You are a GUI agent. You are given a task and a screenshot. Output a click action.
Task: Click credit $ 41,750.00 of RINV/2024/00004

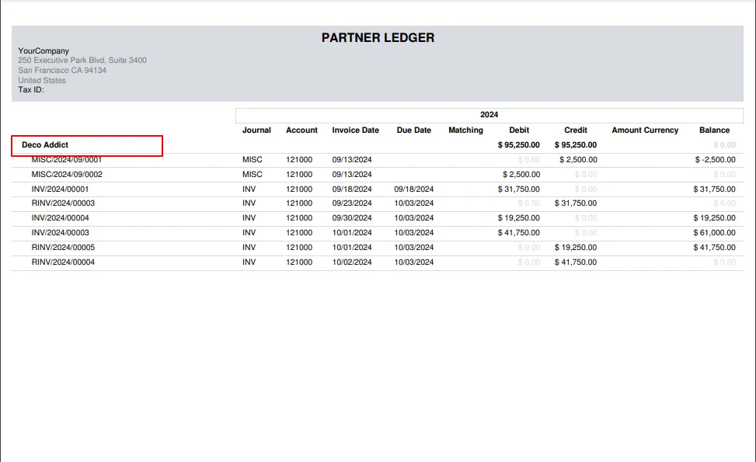point(576,262)
